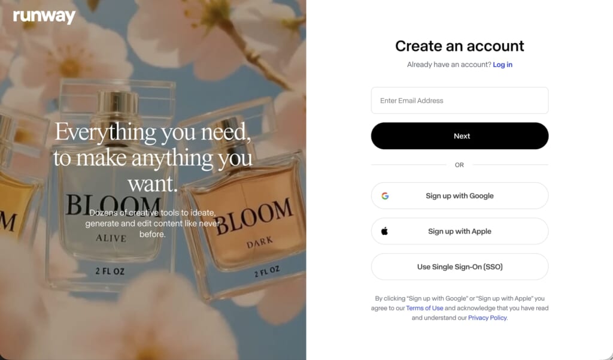This screenshot has width=613, height=360.
Task: Click the OR divider label
Action: coord(459,165)
